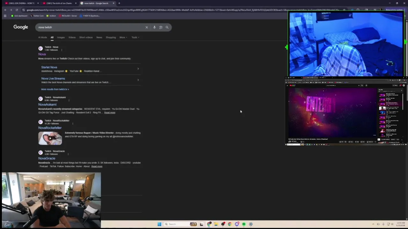Open 'Twitter Com' bookmark
The height and width of the screenshot is (229, 408).
[37, 16]
